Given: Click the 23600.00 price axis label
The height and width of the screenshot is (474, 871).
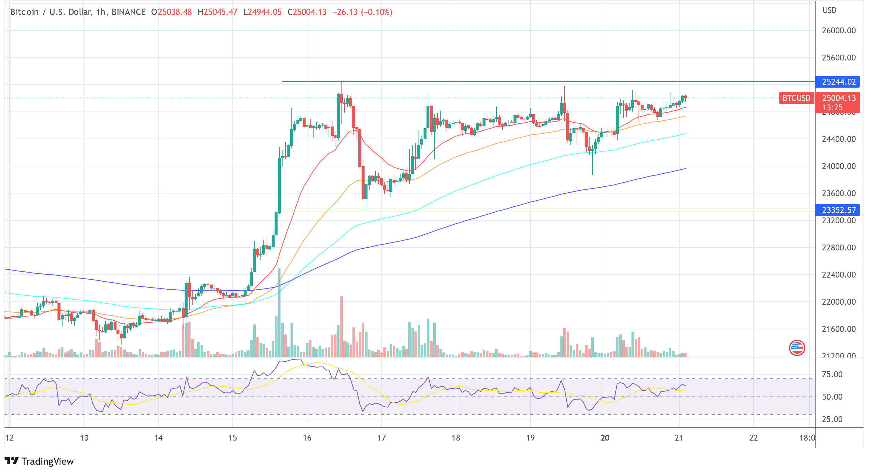Looking at the screenshot, I should (839, 193).
